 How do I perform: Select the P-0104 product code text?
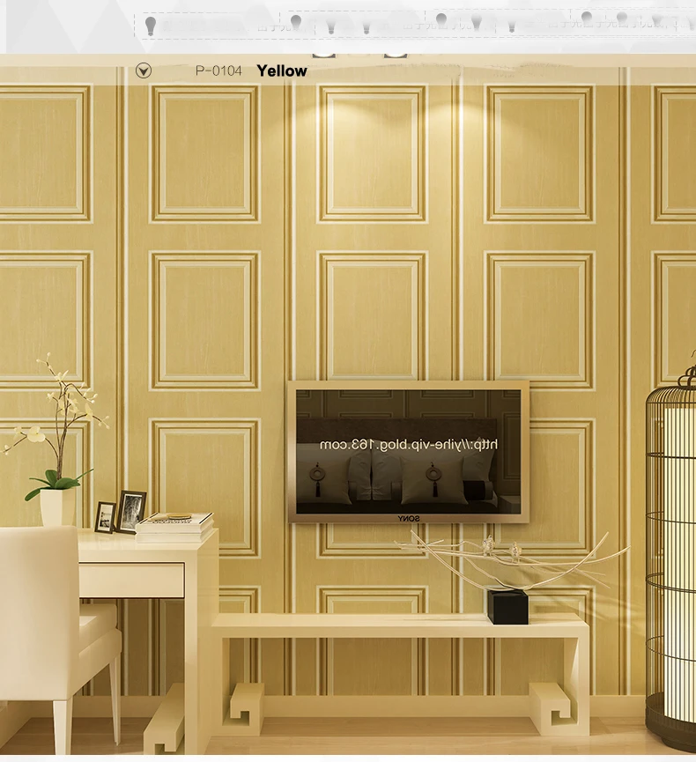[x=218, y=71]
